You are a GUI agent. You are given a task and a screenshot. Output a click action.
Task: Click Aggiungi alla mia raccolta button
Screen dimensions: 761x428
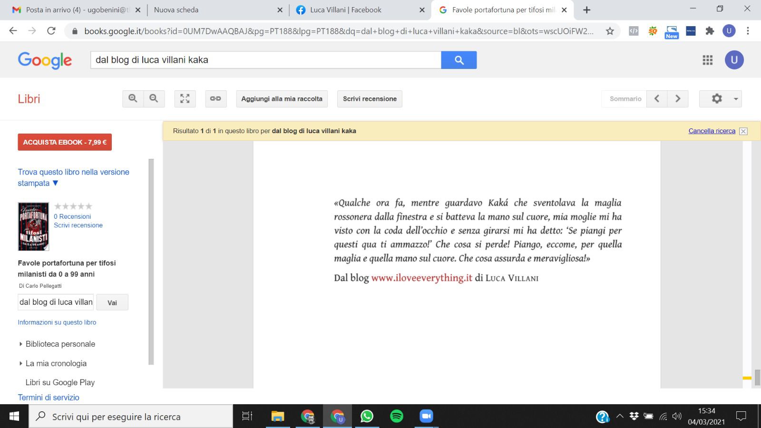click(282, 98)
